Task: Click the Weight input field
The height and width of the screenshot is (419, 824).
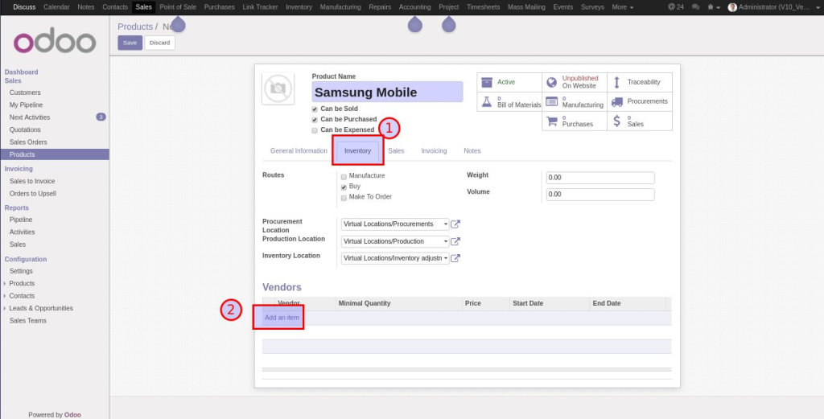Action: coord(600,178)
